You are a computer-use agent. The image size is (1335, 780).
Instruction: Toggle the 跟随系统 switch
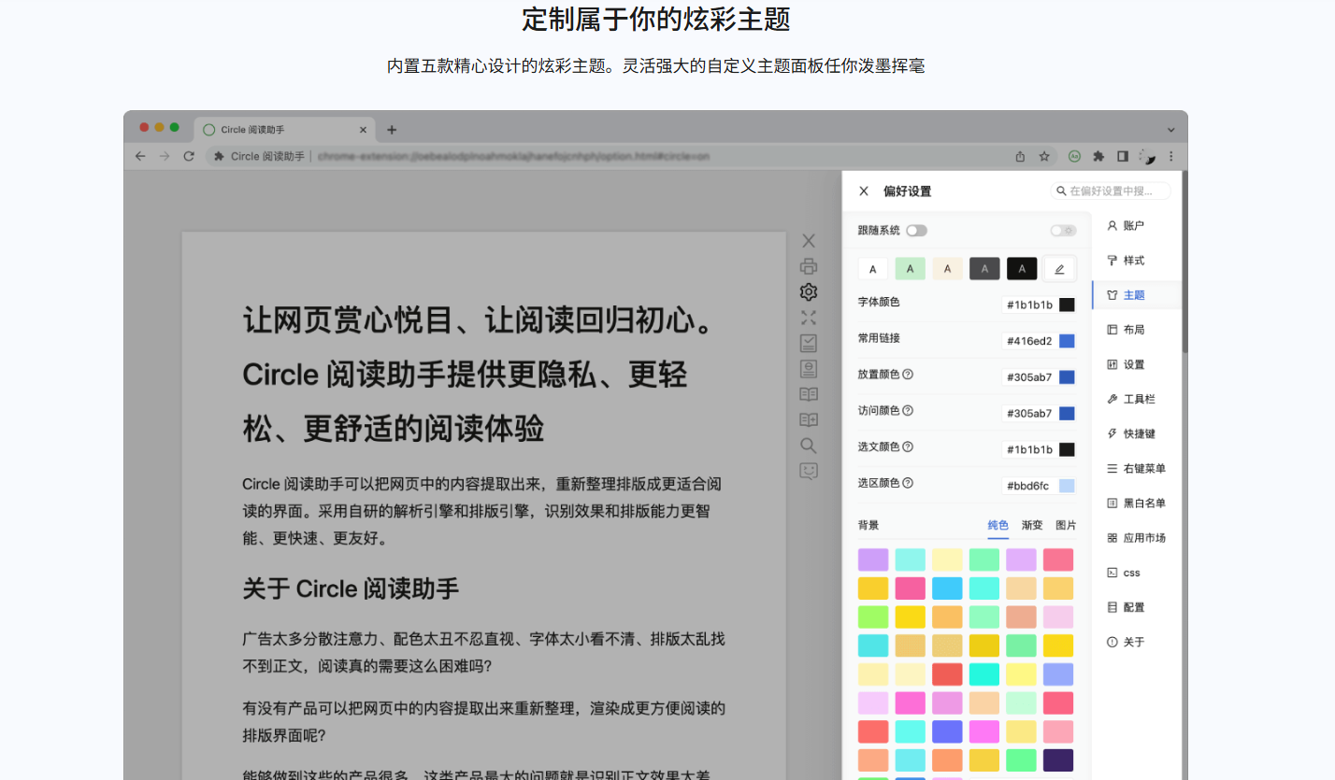coord(916,230)
